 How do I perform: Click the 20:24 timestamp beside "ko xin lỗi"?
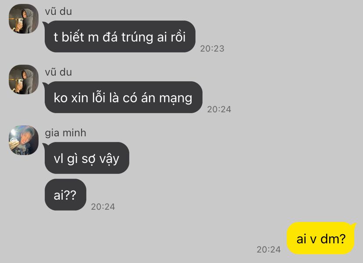tap(219, 109)
